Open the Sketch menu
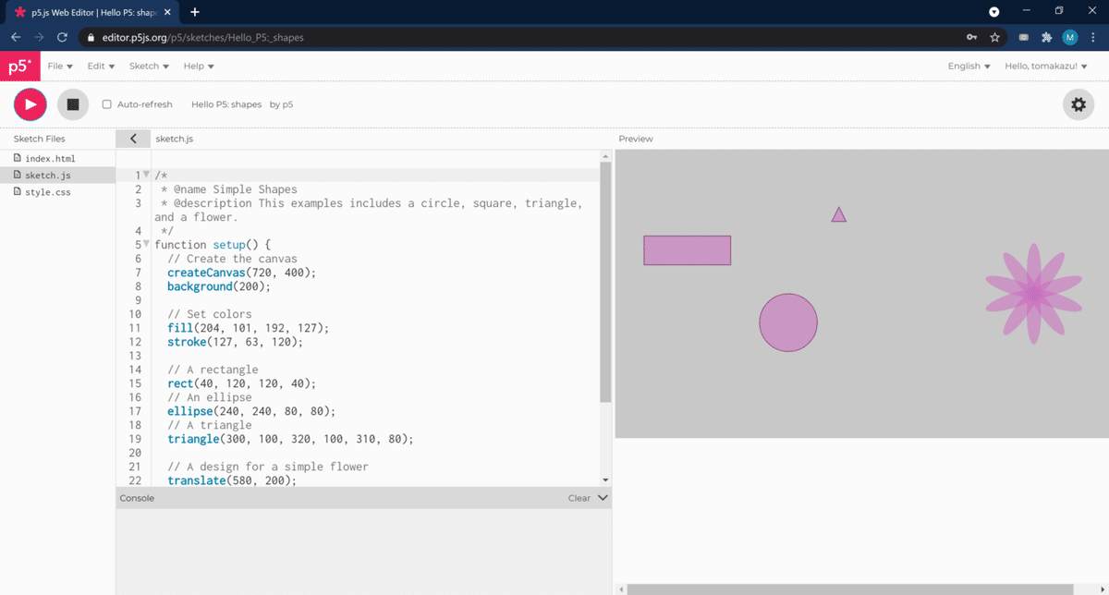The height and width of the screenshot is (595, 1109). click(149, 67)
